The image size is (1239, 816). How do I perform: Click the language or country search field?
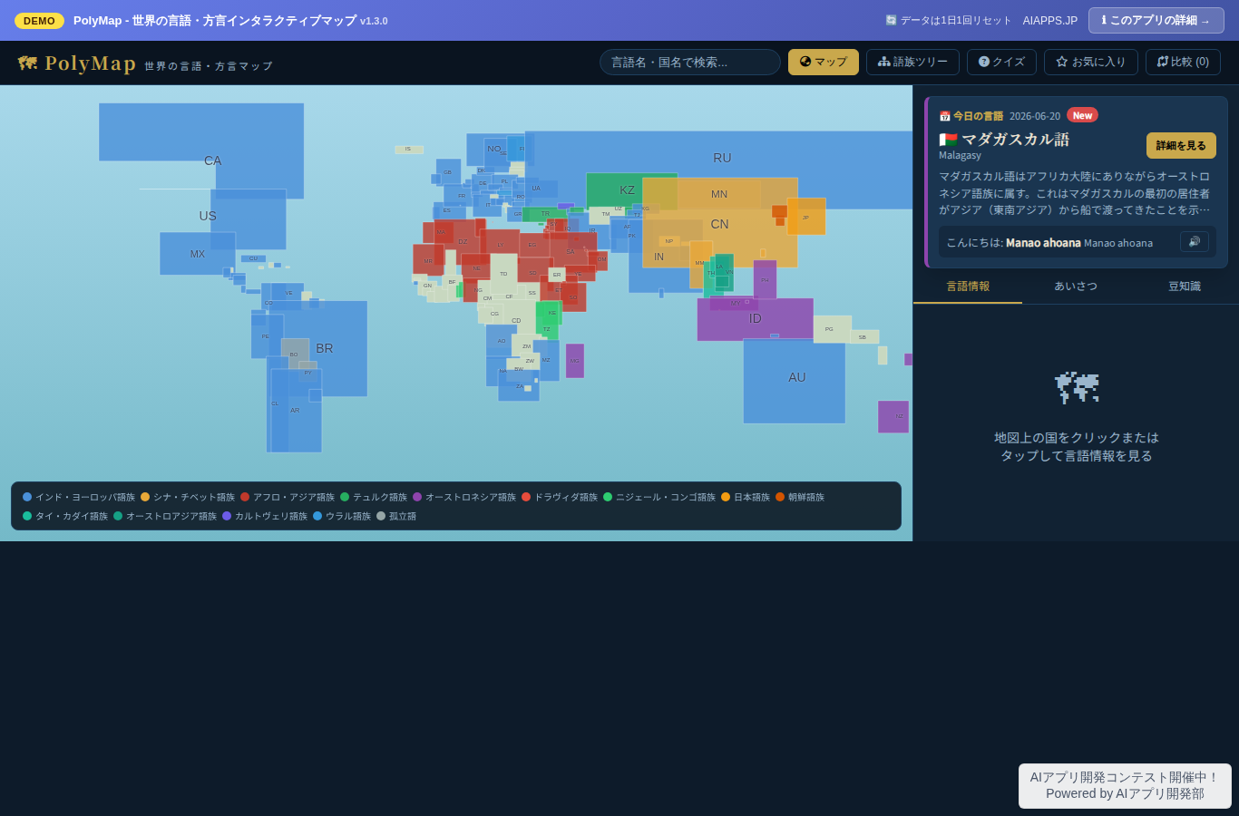point(690,62)
